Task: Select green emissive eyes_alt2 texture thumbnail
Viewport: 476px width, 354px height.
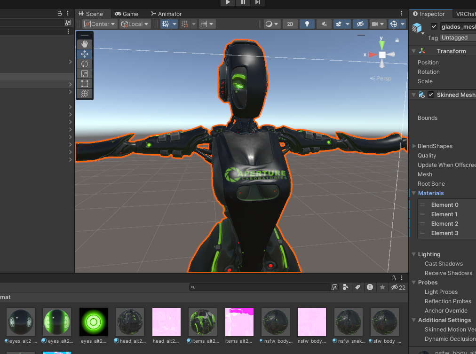Action: click(x=94, y=322)
